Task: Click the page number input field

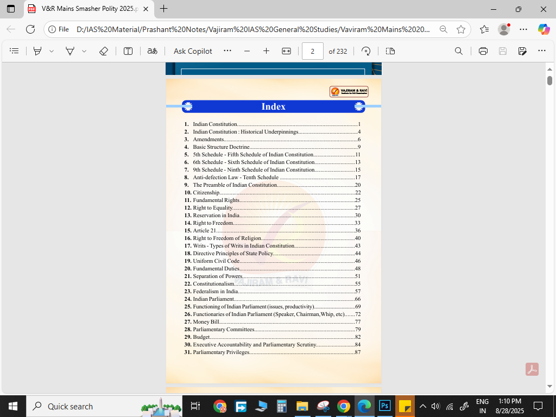Action: coord(313,51)
